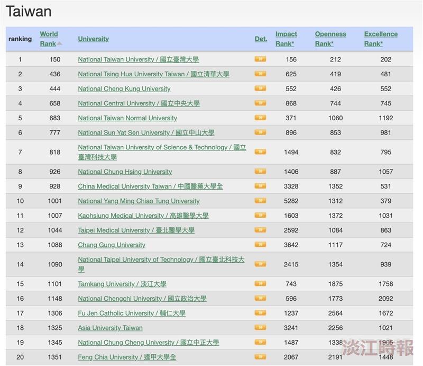
Task: Open Tamkang University link
Action: (122, 284)
